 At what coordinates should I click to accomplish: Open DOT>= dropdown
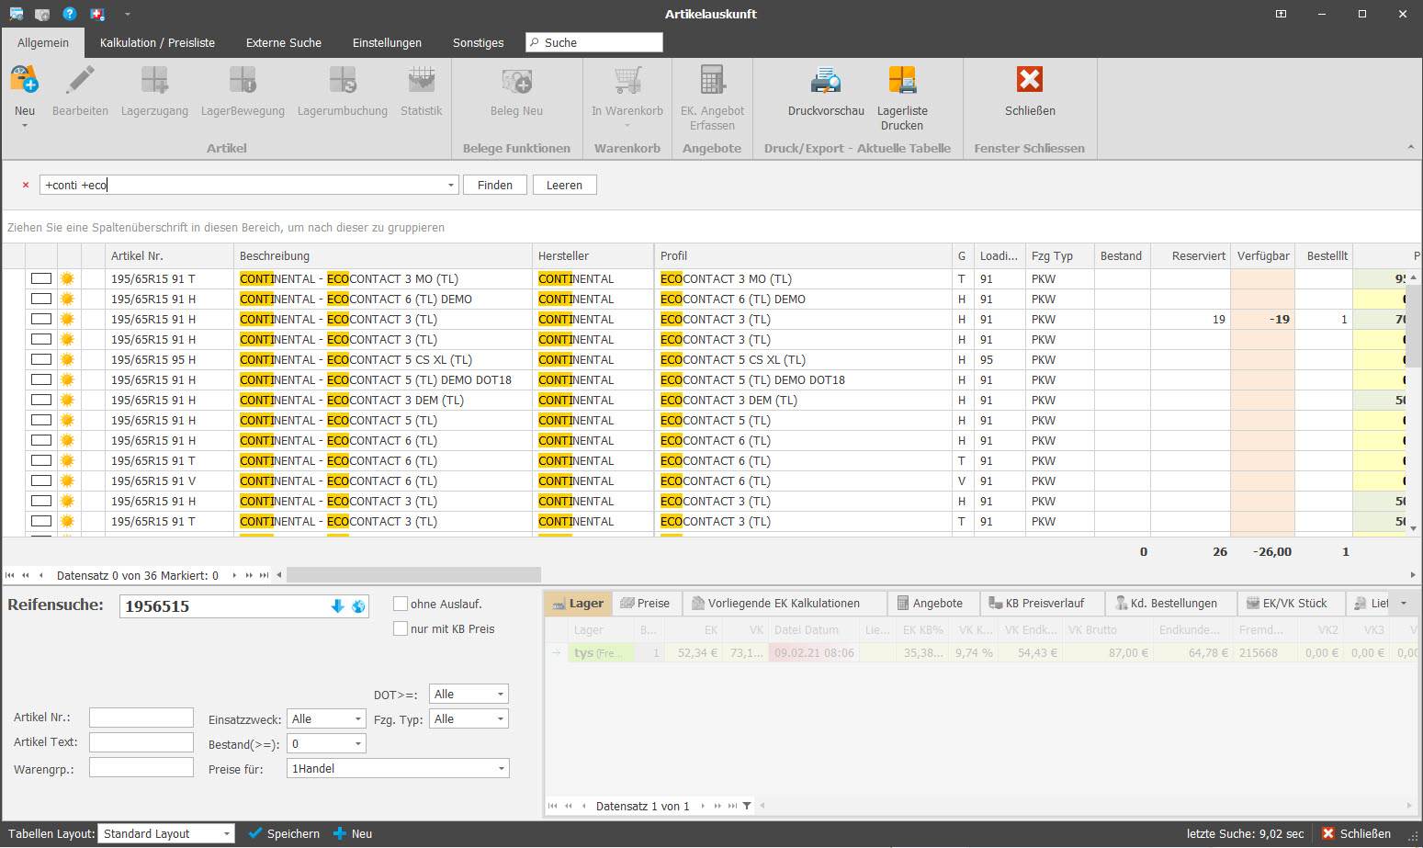[501, 694]
